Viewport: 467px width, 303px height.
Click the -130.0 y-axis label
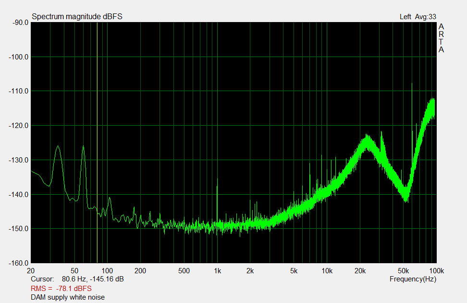pyautogui.click(x=18, y=160)
